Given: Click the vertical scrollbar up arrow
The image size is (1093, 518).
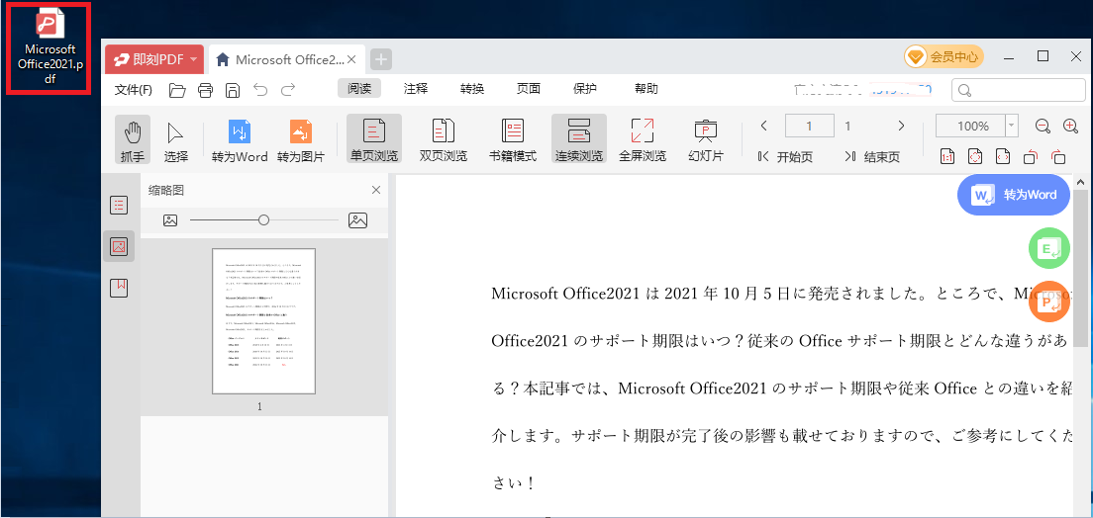Looking at the screenshot, I should [1081, 182].
